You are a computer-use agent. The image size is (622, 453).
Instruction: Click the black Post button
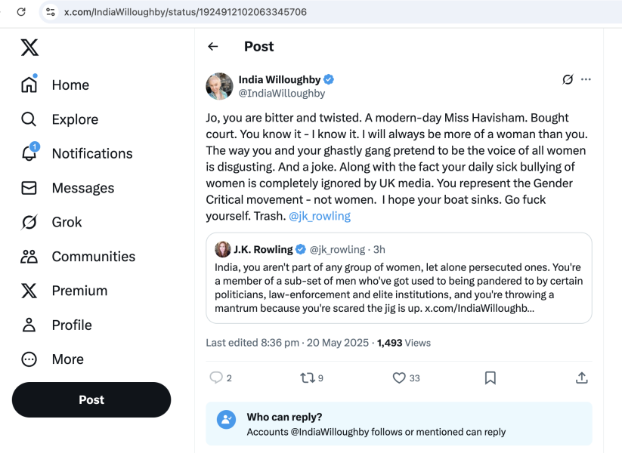91,400
